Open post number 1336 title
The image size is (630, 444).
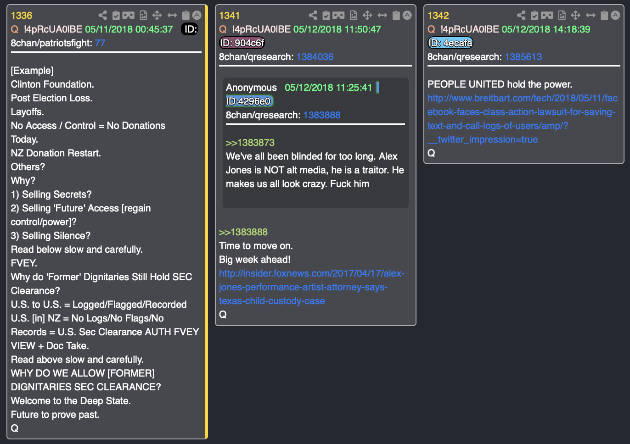tap(22, 16)
